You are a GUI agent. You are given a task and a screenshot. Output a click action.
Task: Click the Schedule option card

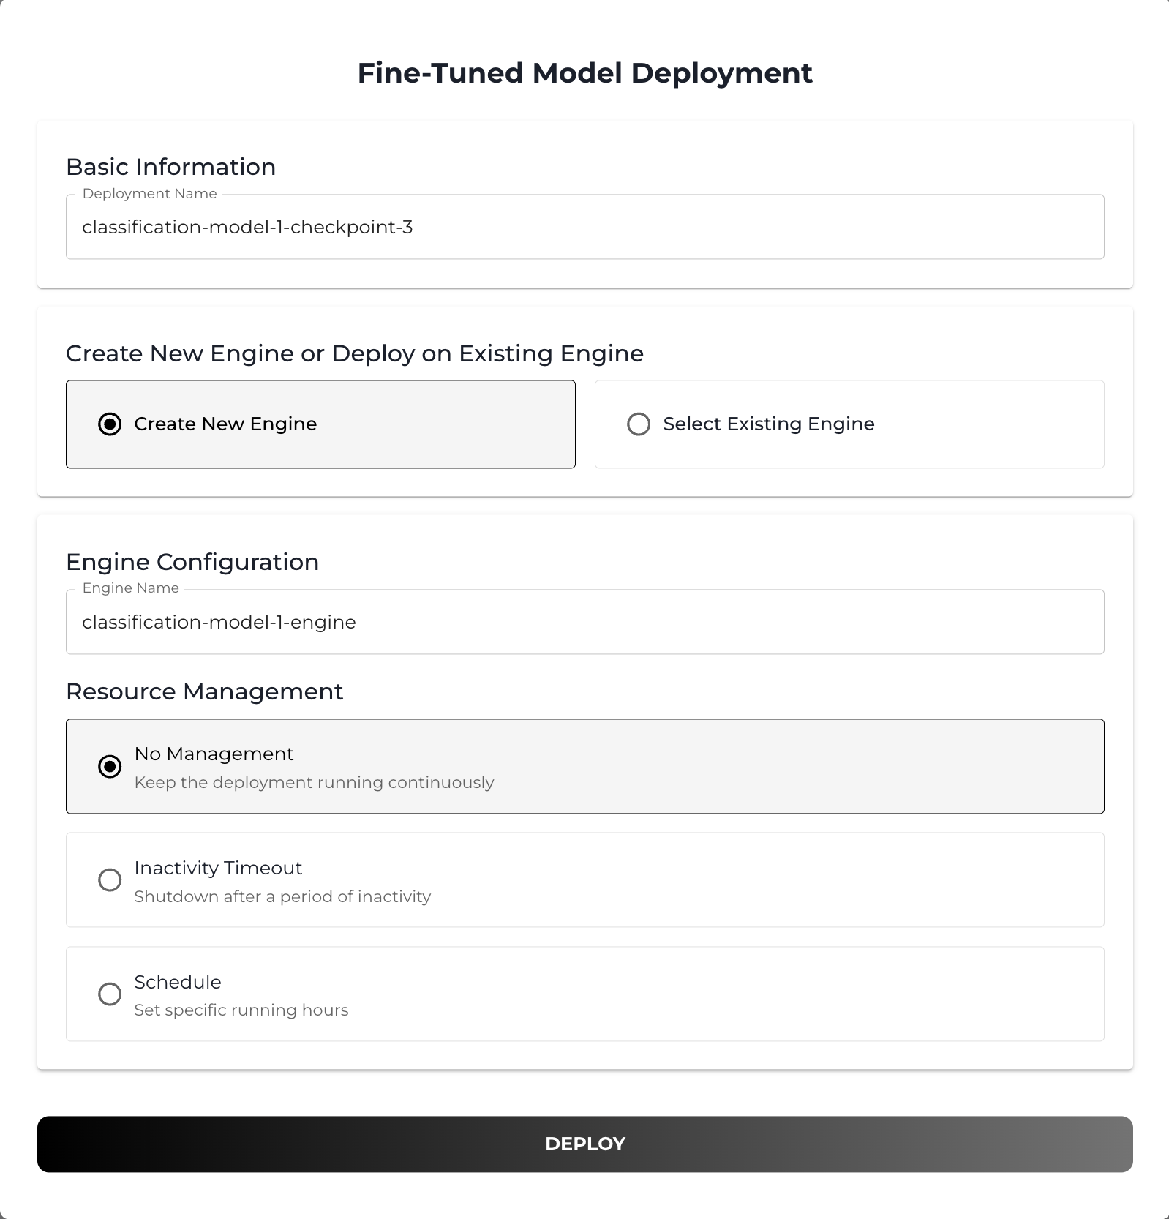584,994
